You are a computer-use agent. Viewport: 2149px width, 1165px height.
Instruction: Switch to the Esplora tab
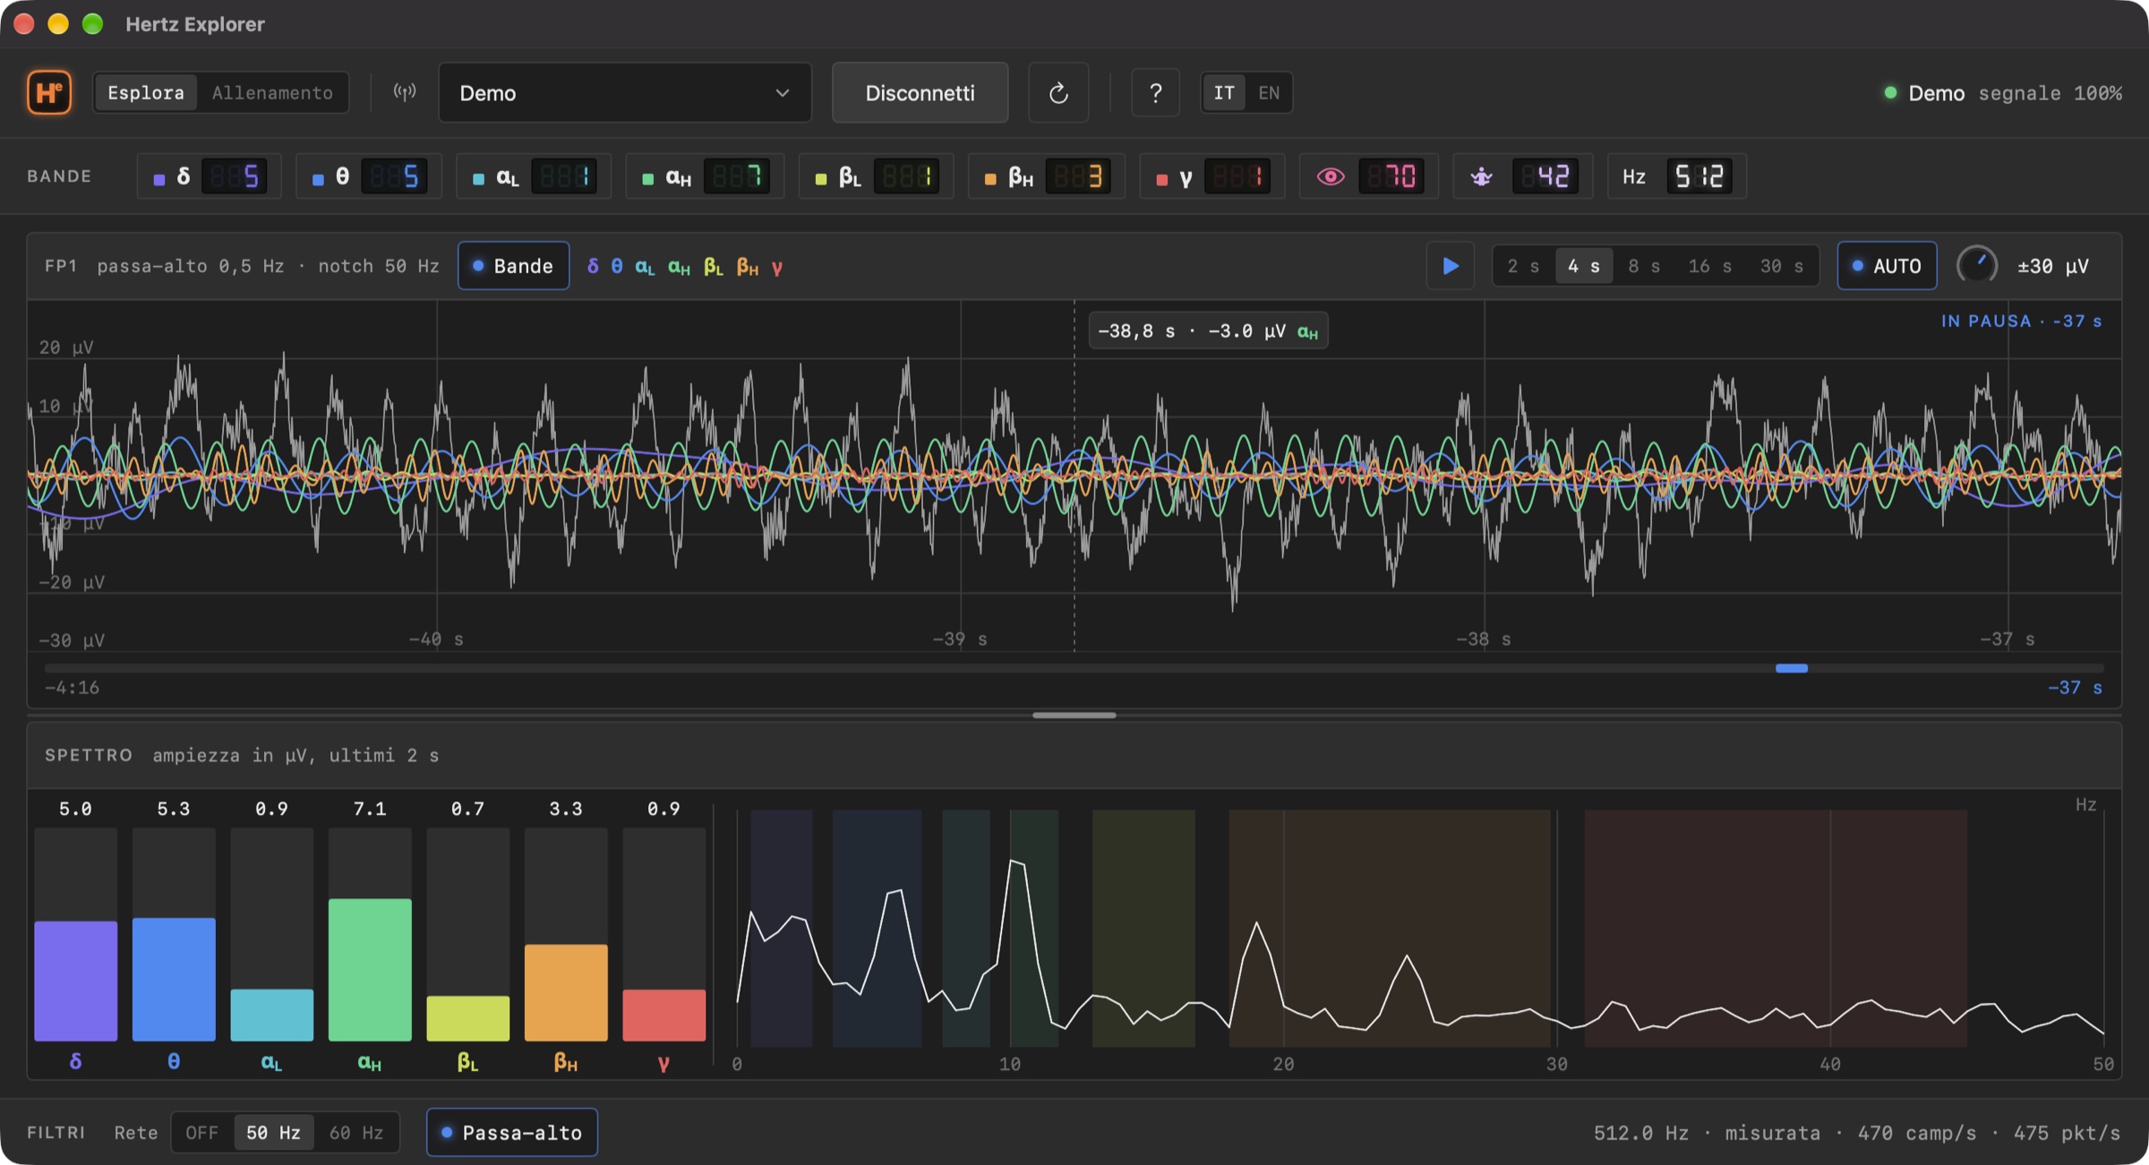(x=146, y=92)
